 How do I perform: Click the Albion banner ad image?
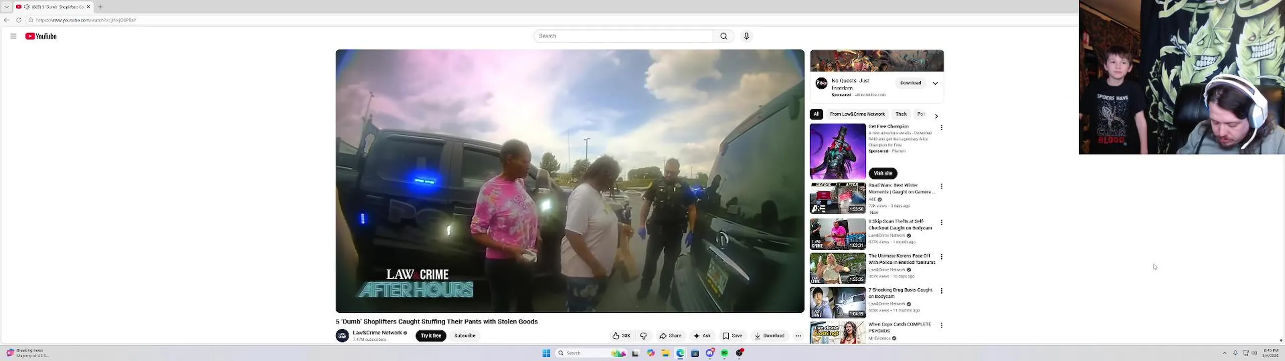[877, 61]
